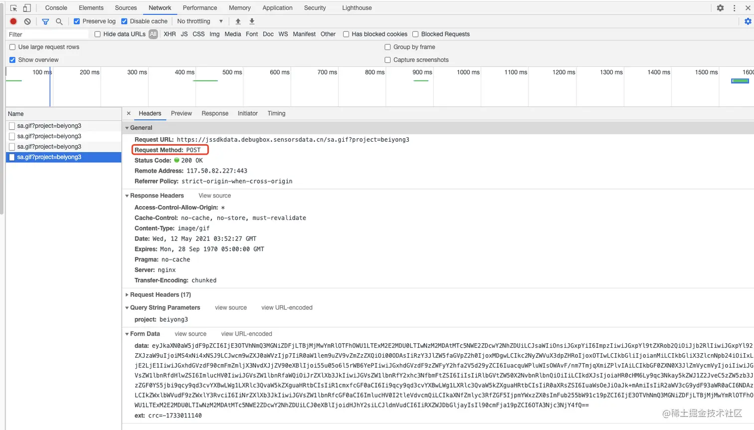Image resolution: width=754 pixels, height=430 pixels.
Task: Filter requests by JS type
Action: [184, 34]
